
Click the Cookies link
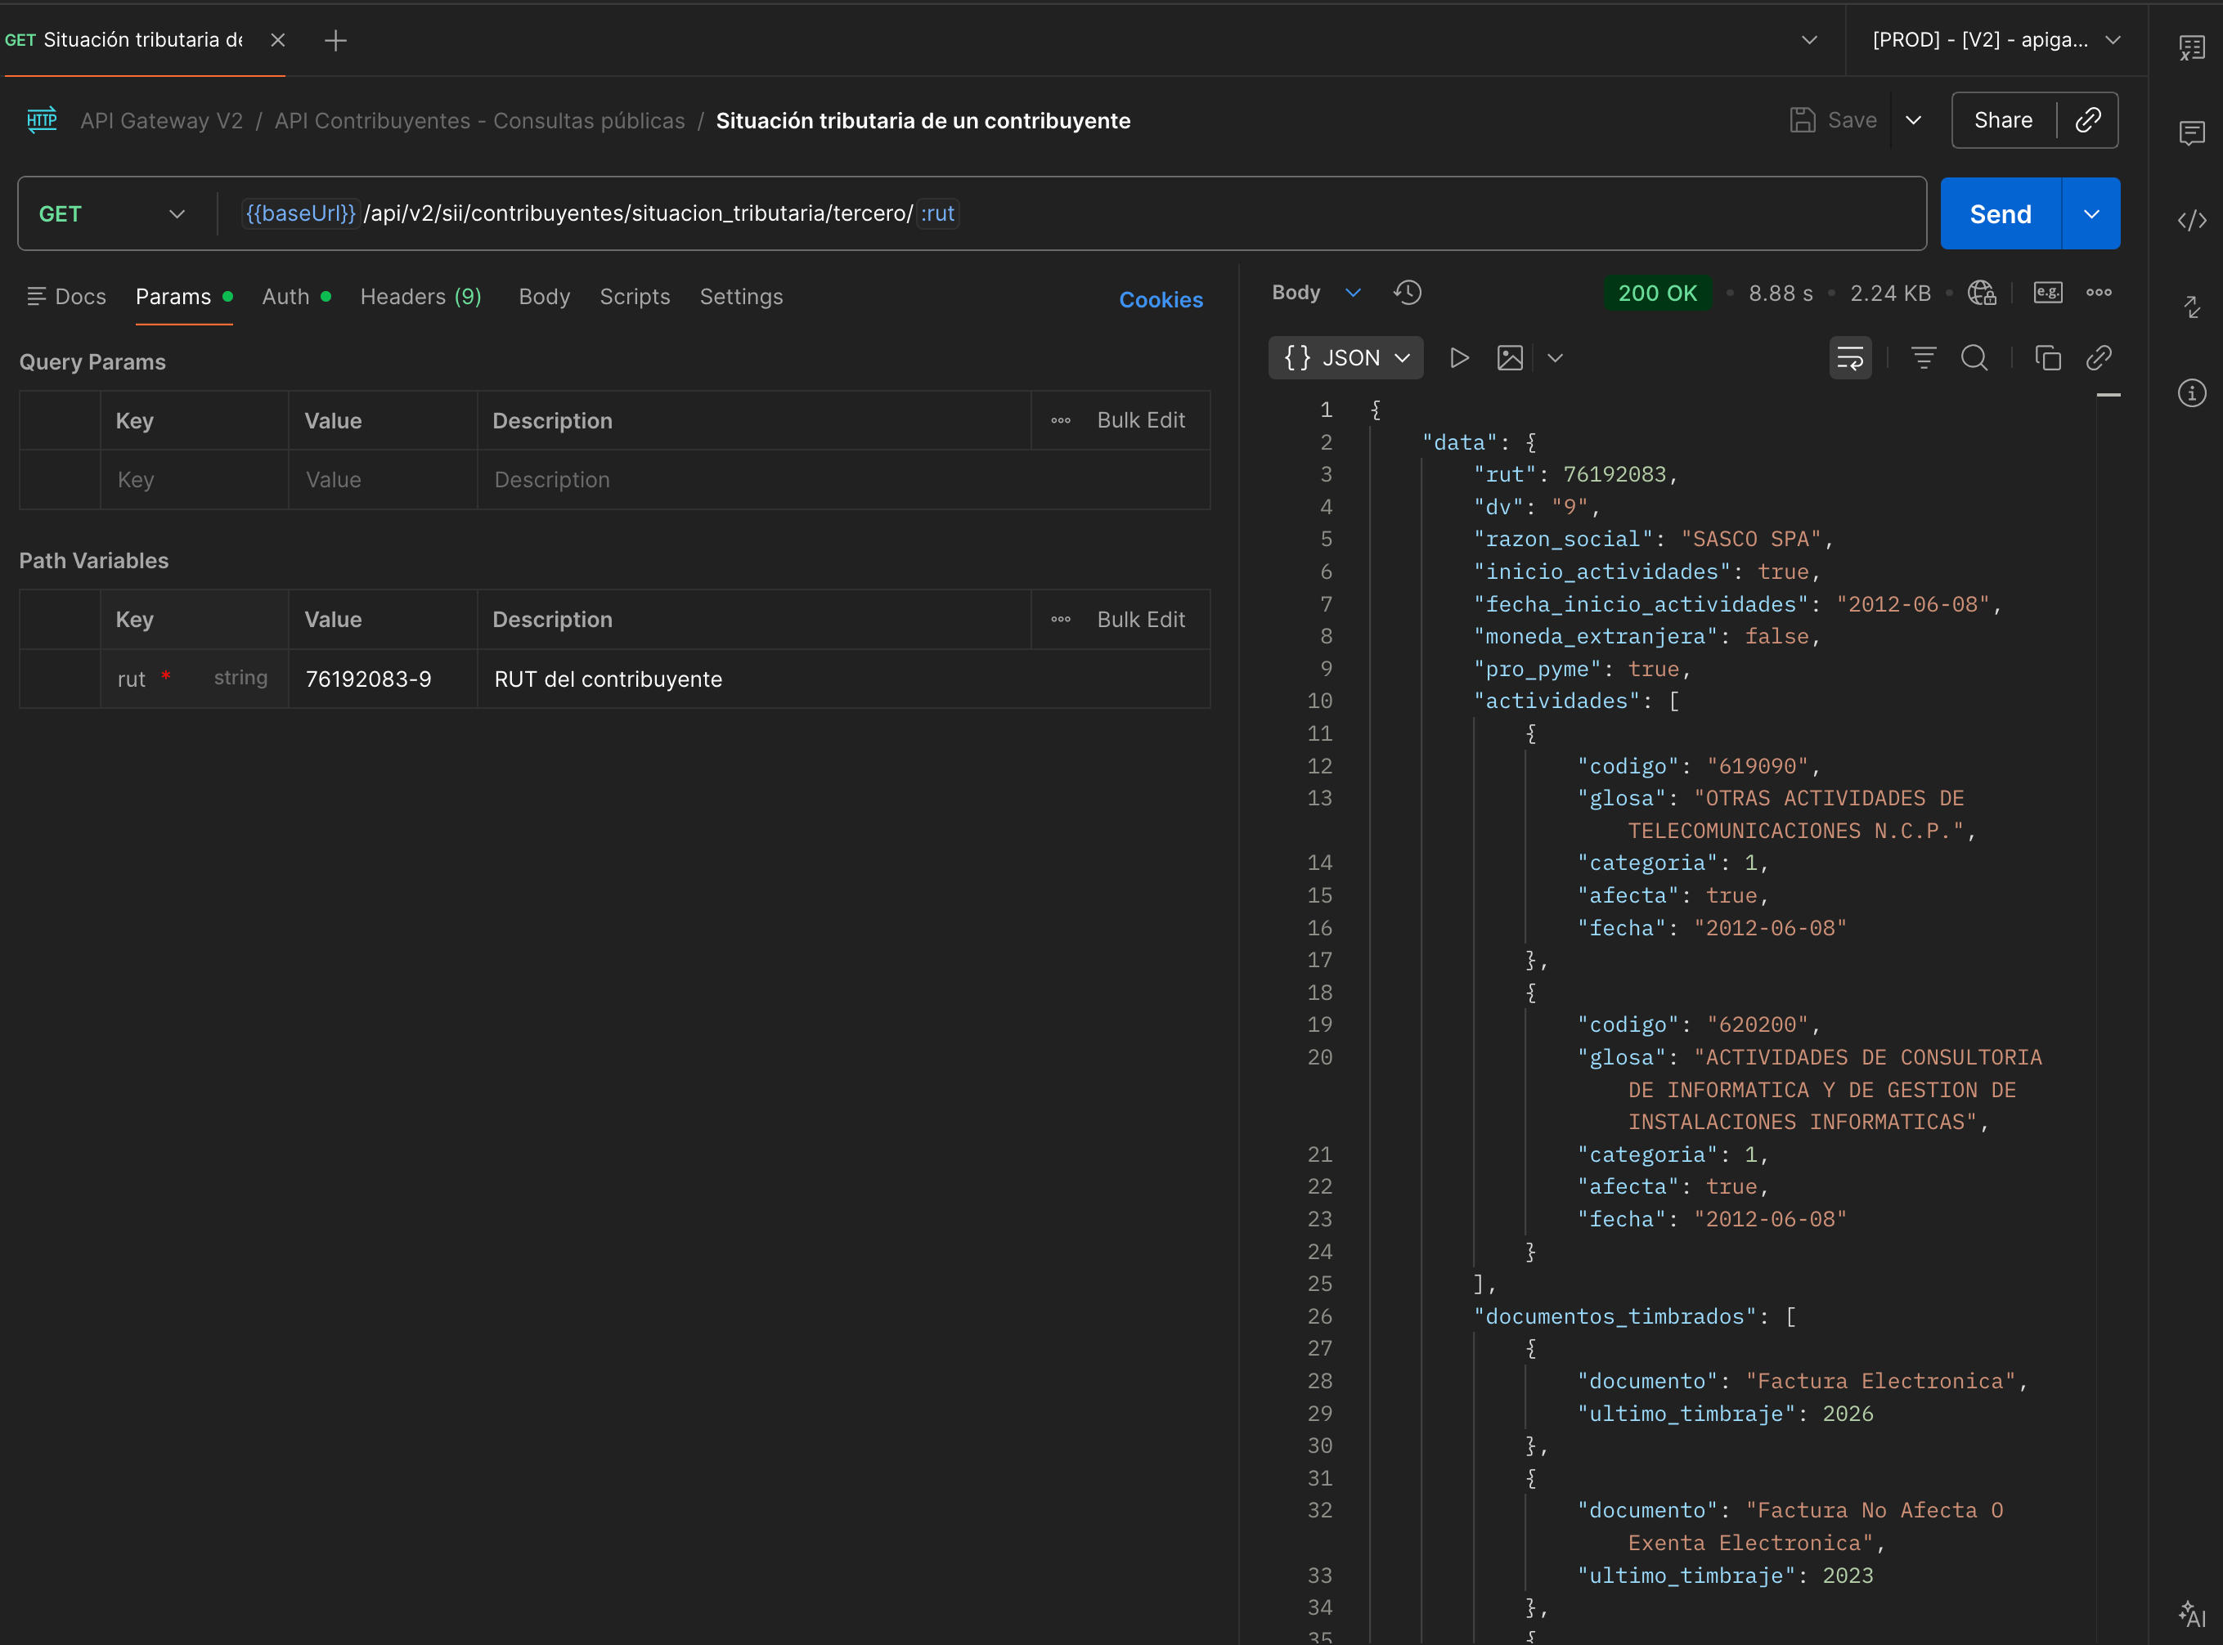pos(1161,300)
